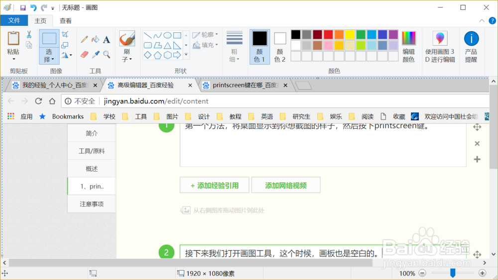Click the Crop icon
Screen dimensions: 498x280
(x=65, y=34)
